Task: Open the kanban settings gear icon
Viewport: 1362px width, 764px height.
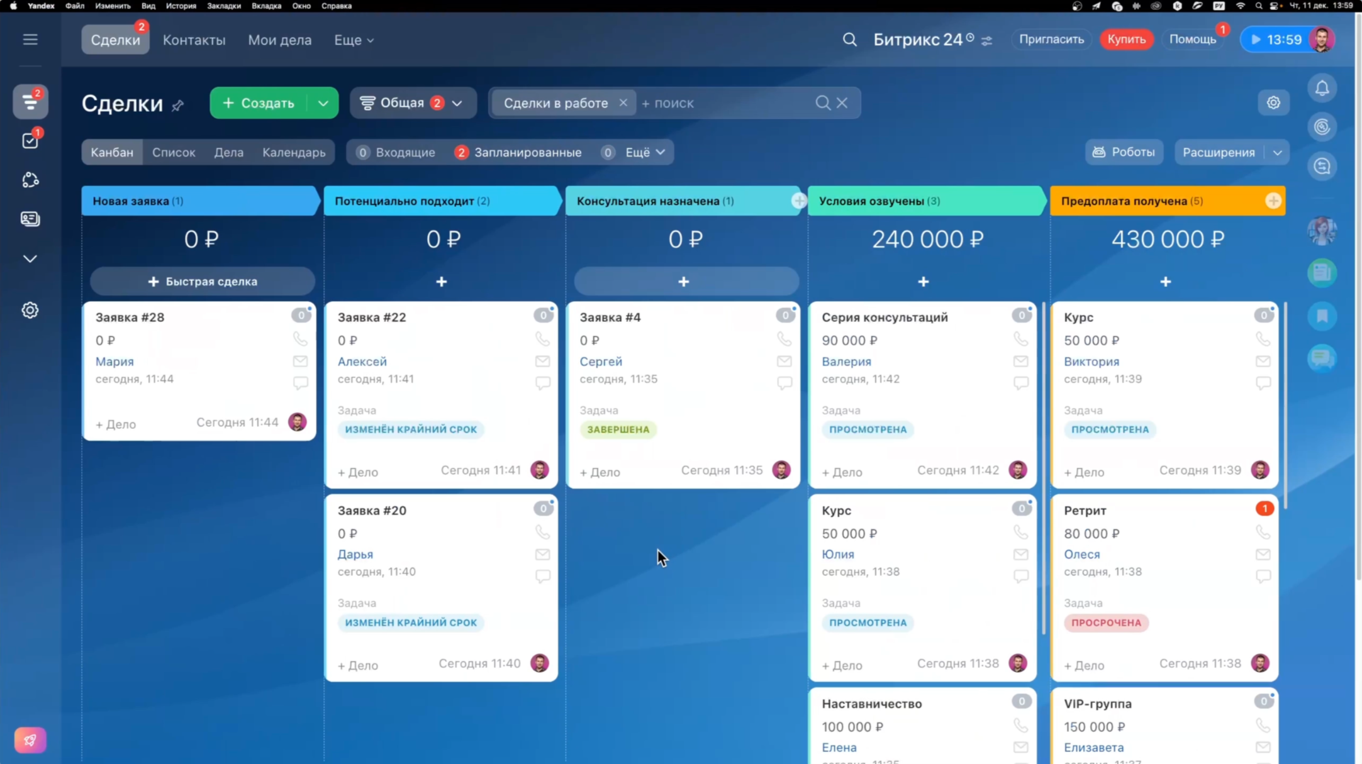Action: tap(1273, 102)
